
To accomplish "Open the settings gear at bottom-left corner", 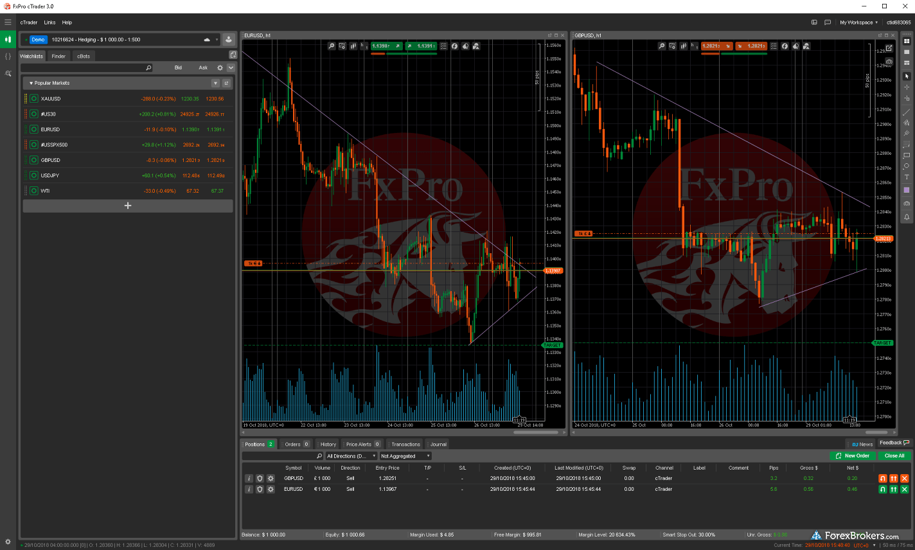I will 8,542.
